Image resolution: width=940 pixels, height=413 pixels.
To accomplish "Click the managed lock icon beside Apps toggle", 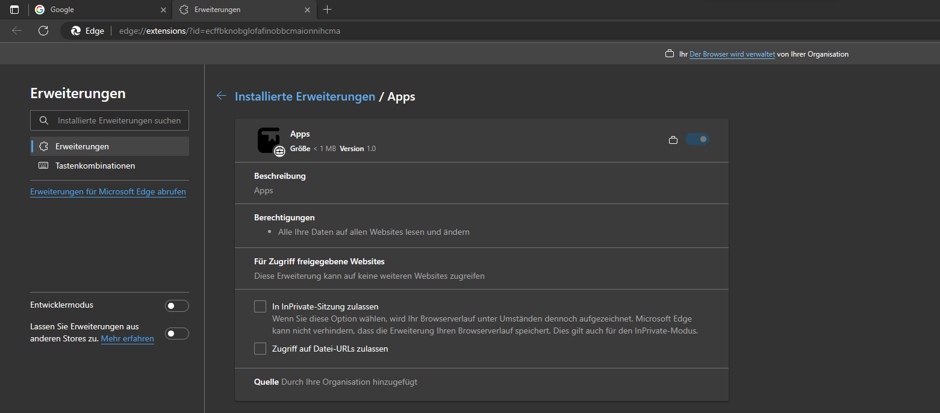I will pyautogui.click(x=673, y=140).
